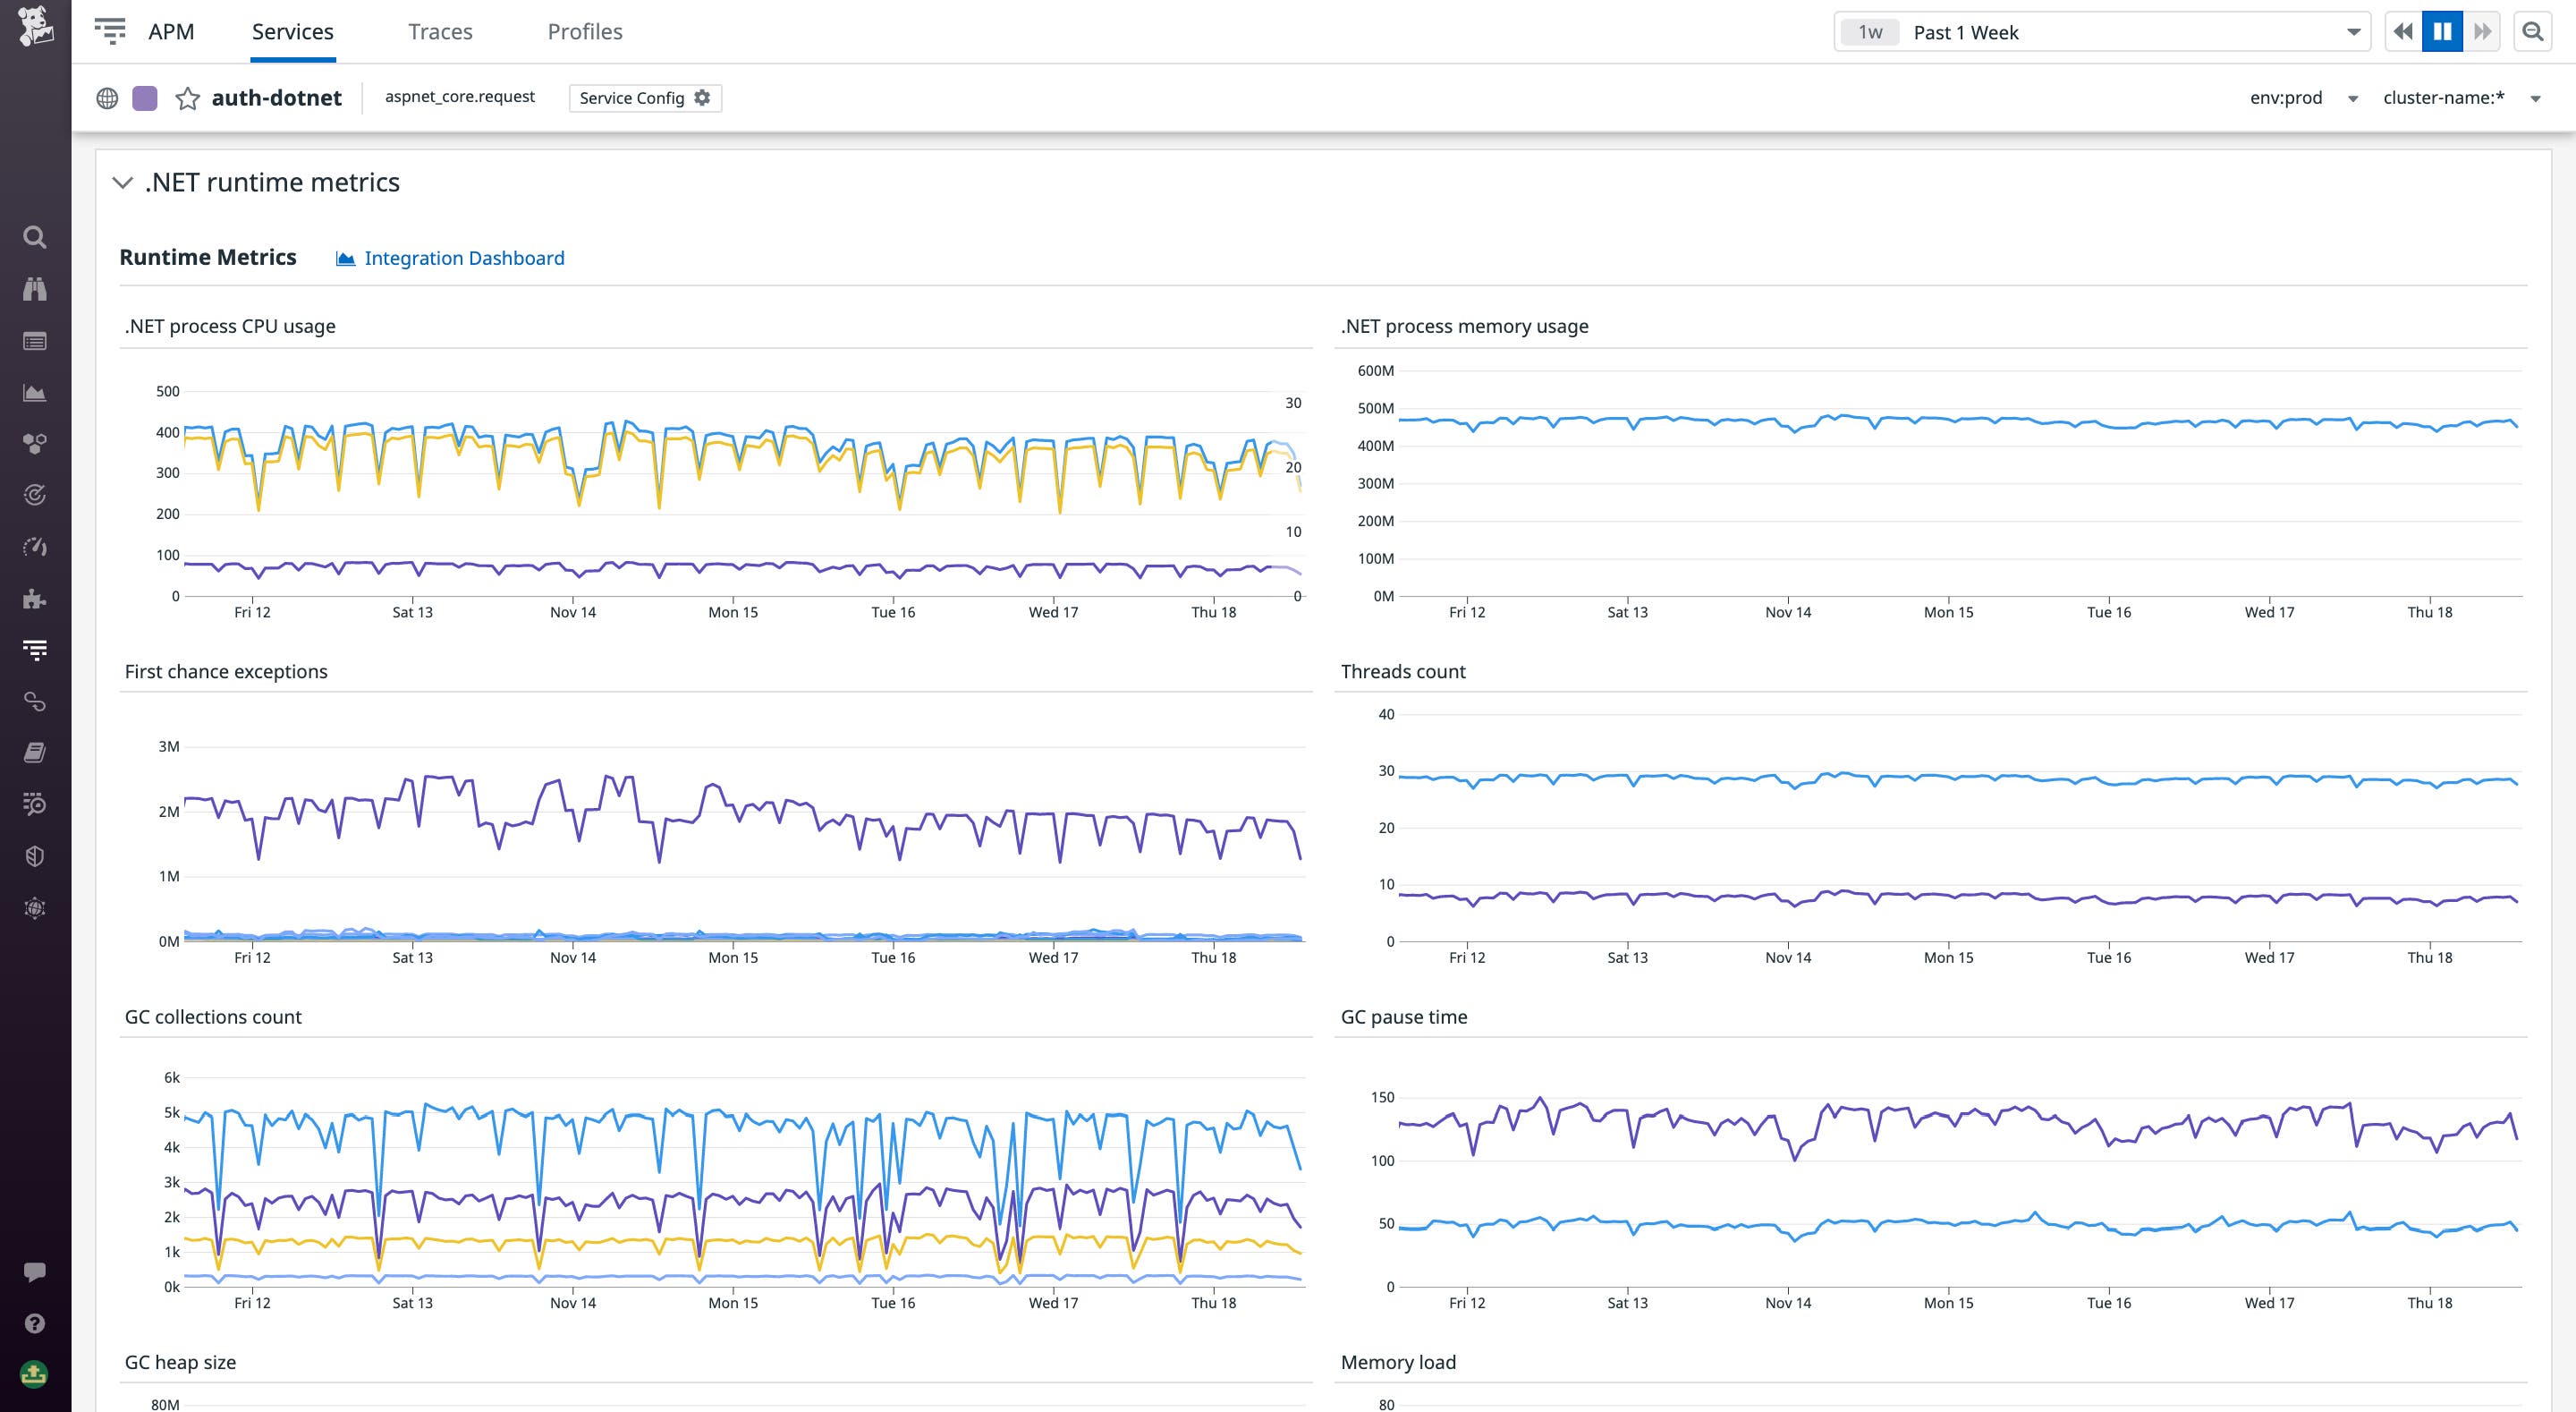Star the auth-dotnet service as favorite
Viewport: 2576px width, 1412px height.
click(188, 98)
